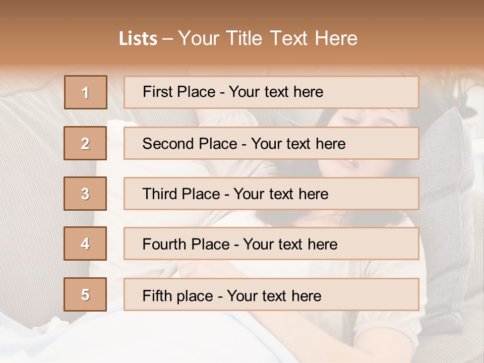Click the words "Third Place" in row three

(181, 194)
